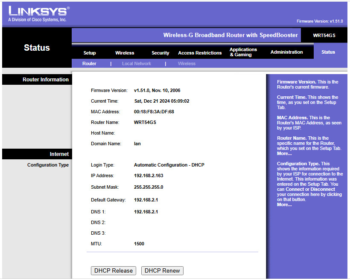Click the Status tab
The width and height of the screenshot is (350, 279).
(328, 52)
